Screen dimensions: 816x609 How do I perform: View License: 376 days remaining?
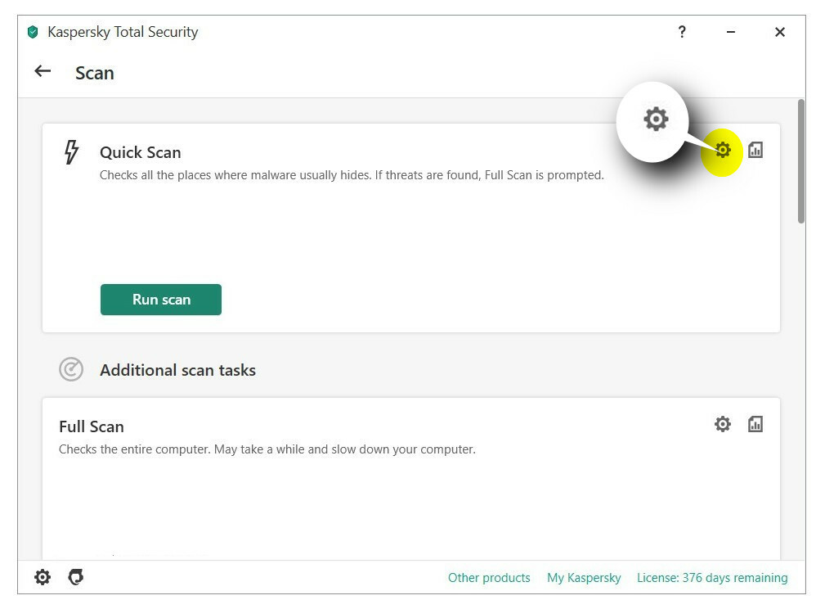point(712,577)
